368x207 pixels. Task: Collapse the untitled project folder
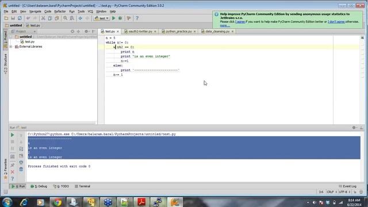tap(11, 37)
